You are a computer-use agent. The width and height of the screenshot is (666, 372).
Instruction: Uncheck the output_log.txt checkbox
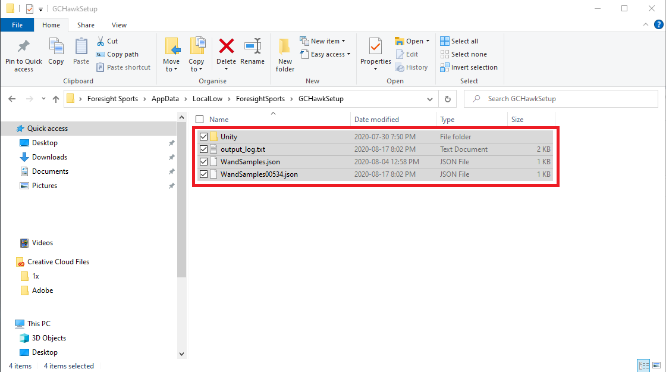(203, 149)
